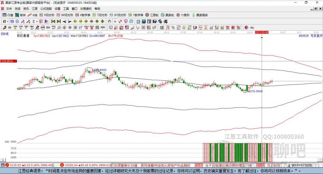This screenshot has width=323, height=174.
Task: Click the highlighted 2023-09-08 date marker
Action: click(x=261, y=32)
